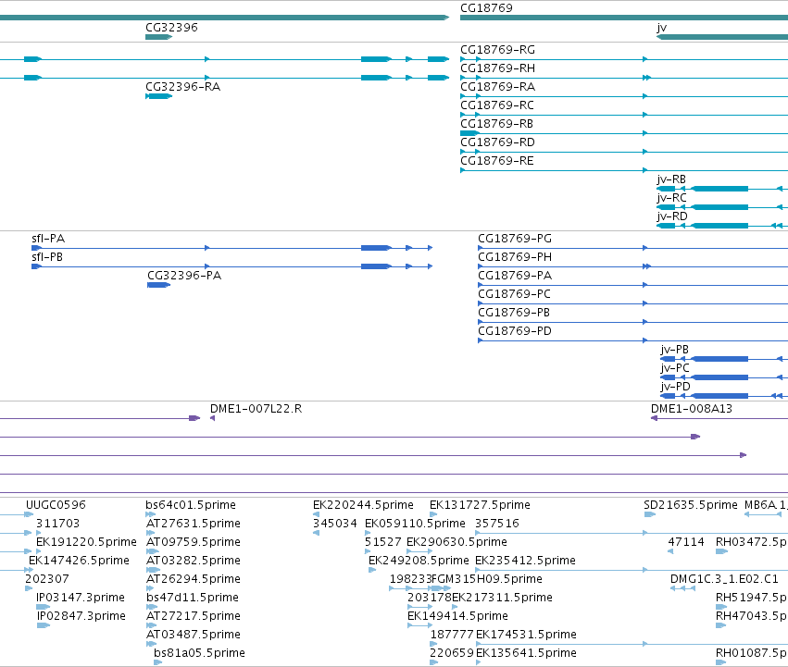Click EST label 357516
The width and height of the screenshot is (788, 667).
[x=497, y=524]
